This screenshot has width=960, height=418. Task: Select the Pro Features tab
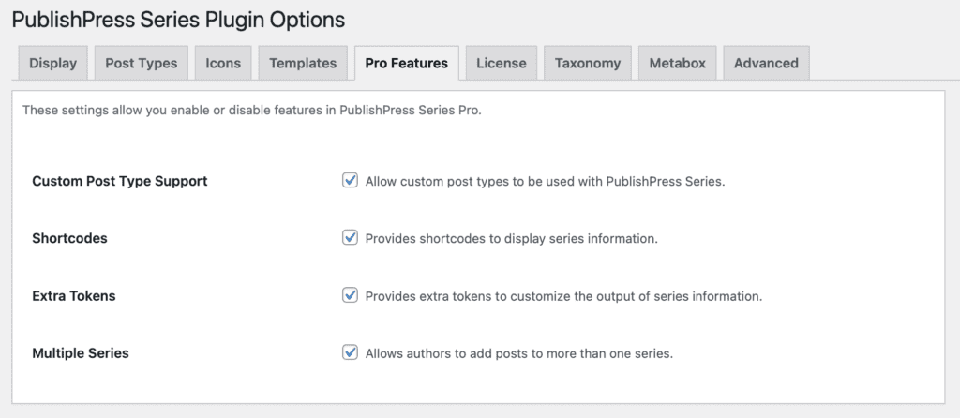(407, 63)
